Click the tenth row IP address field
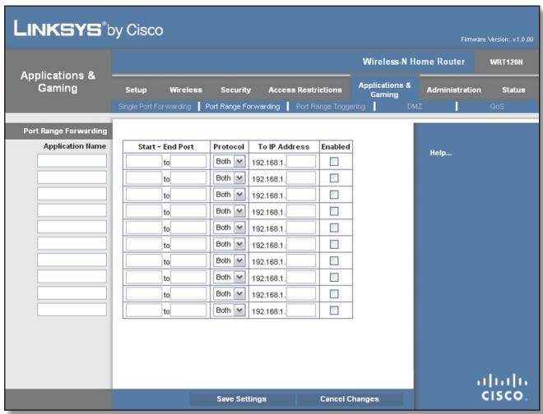543x414 pixels. pos(301,310)
